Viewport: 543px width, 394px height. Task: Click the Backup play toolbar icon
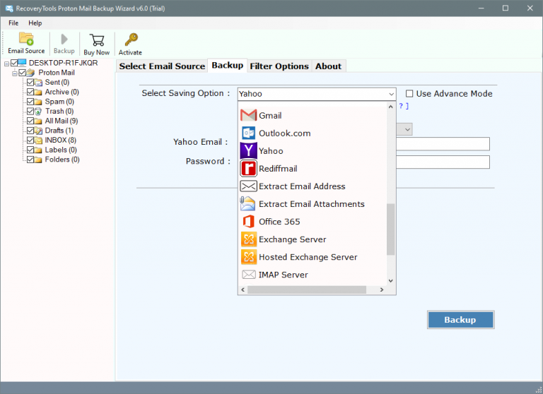point(64,39)
